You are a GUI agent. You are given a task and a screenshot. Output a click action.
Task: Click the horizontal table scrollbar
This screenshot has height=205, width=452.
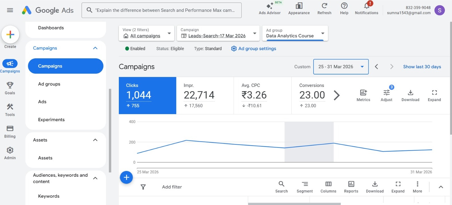294,204
